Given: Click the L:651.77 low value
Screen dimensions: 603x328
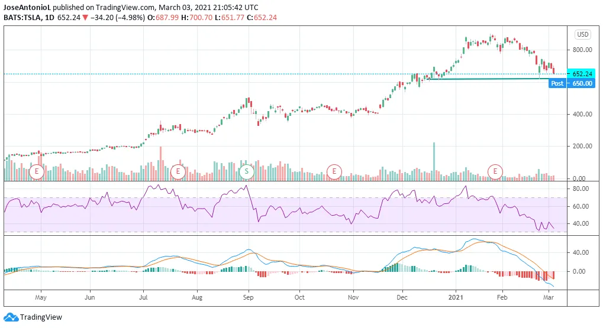Looking at the screenshot, I should (229, 18).
